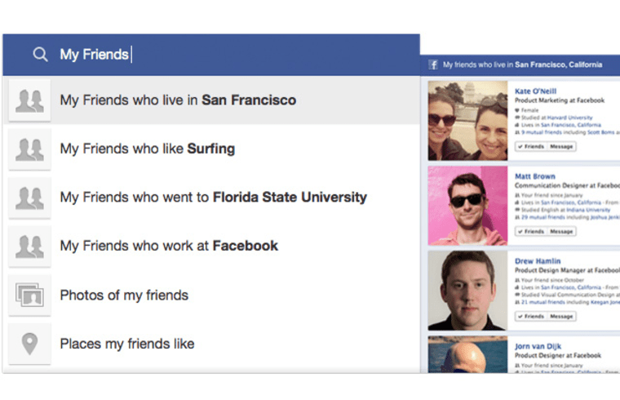This screenshot has width=620, height=400.
Task: Click the Friends button on Matt Brown's card
Action: (x=530, y=232)
